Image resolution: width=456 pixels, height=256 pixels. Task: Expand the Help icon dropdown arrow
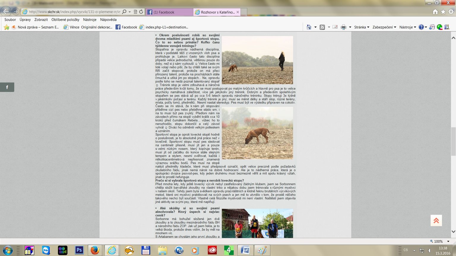426,27
